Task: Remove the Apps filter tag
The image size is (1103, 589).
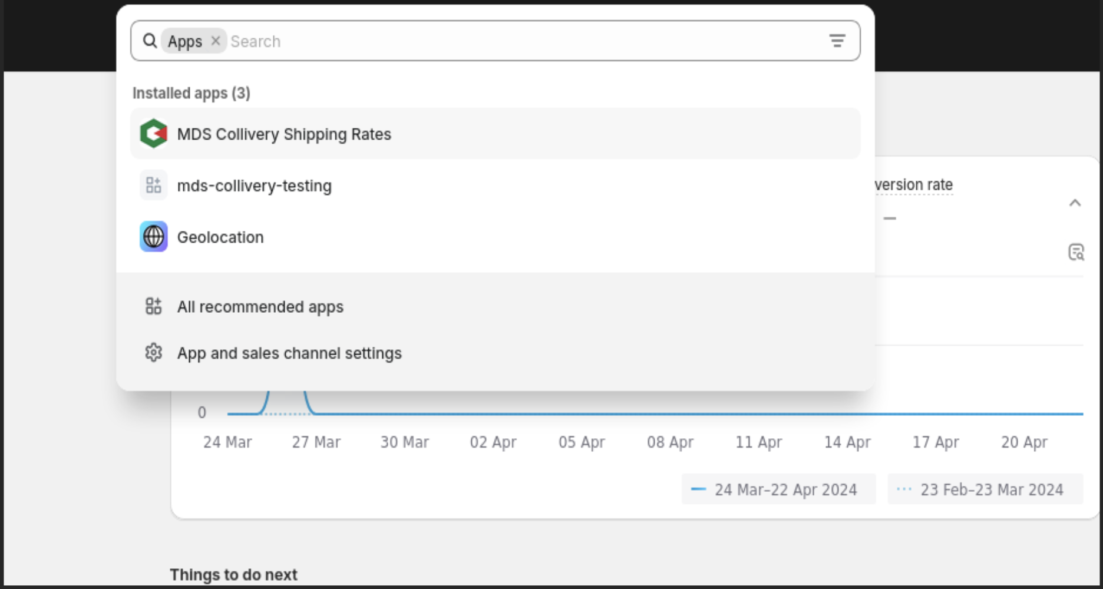Action: tap(216, 41)
